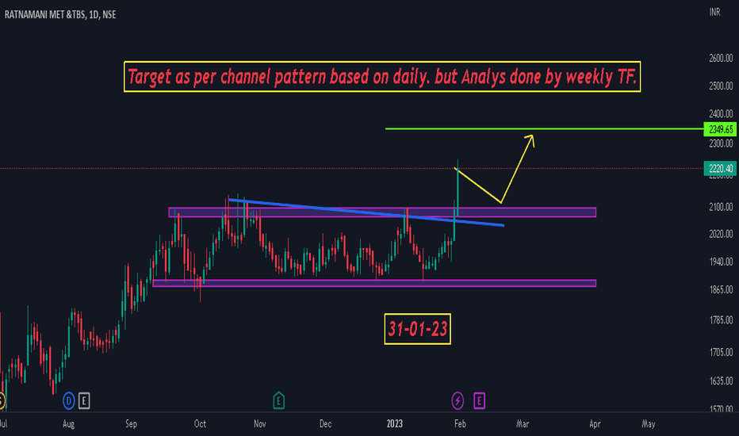Click the magenta earnings E marker near February
The height and width of the screenshot is (436, 739).
pyautogui.click(x=479, y=401)
